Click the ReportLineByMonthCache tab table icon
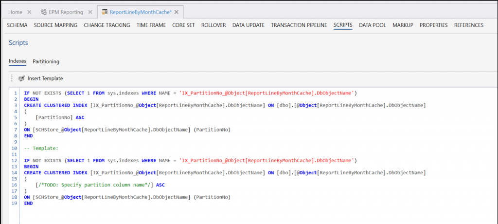This screenshot has width=498, height=224. [105, 12]
